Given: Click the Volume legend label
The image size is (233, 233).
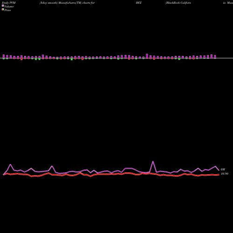Looking at the screenshot, I should (9, 7).
